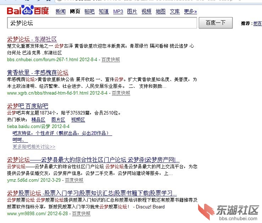Switch to the 知道 tab
The image size is (262, 223).
104,11
